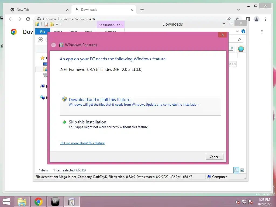Screen dimensions: 276x207
Task: Open File Explorer from taskbar
Action: [22, 202]
